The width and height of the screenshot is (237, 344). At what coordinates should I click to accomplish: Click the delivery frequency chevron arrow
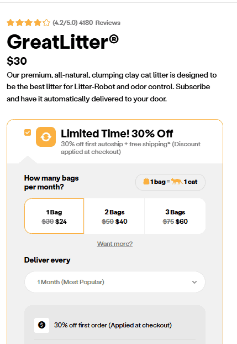(194, 282)
